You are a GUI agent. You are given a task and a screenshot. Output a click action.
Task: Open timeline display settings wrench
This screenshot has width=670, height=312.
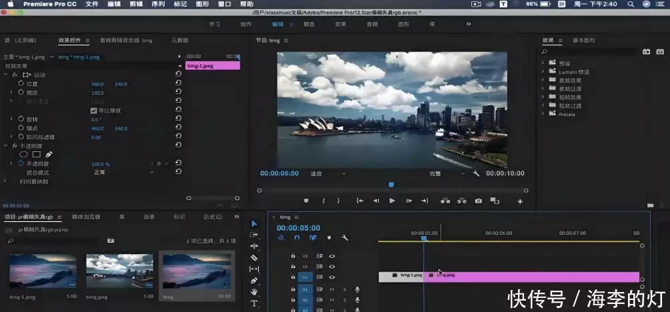pos(345,238)
